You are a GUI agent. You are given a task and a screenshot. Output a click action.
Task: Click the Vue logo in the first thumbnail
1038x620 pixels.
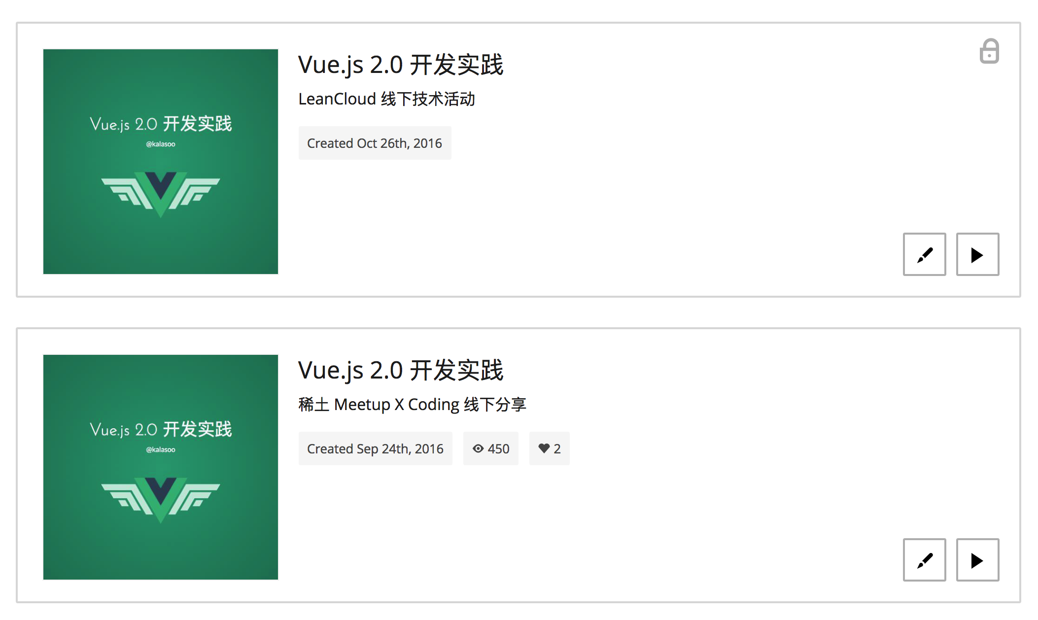pos(161,194)
